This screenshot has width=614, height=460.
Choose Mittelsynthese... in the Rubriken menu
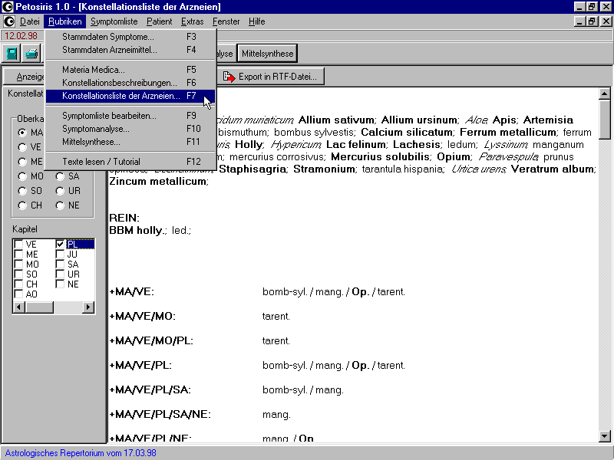pyautogui.click(x=130, y=142)
